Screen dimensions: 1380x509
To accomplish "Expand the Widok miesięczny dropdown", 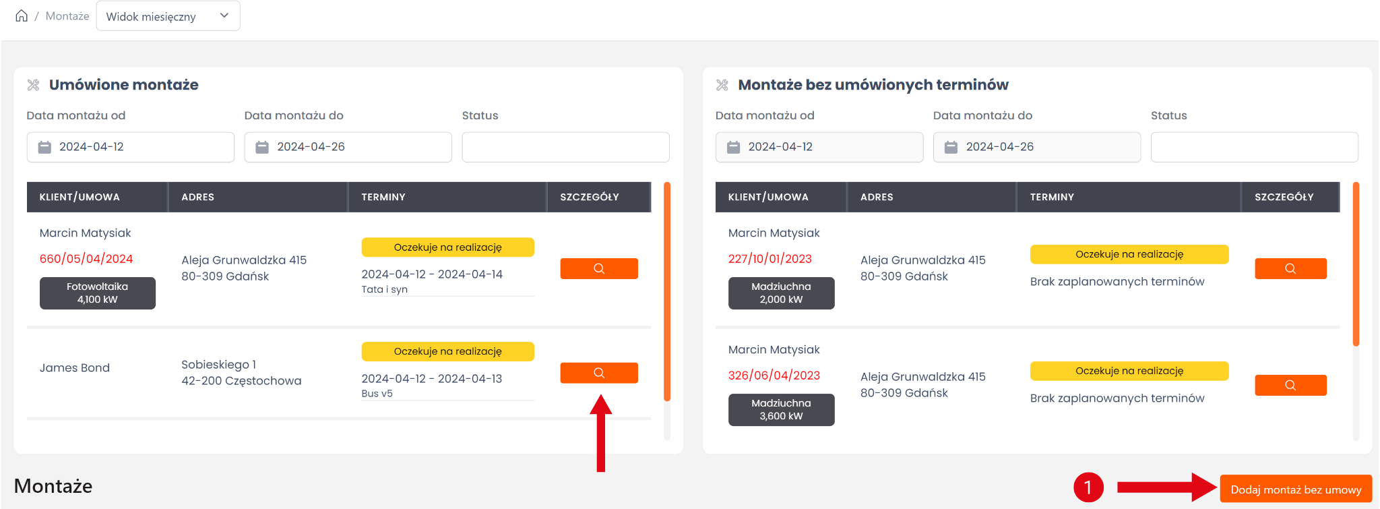I will [x=168, y=16].
